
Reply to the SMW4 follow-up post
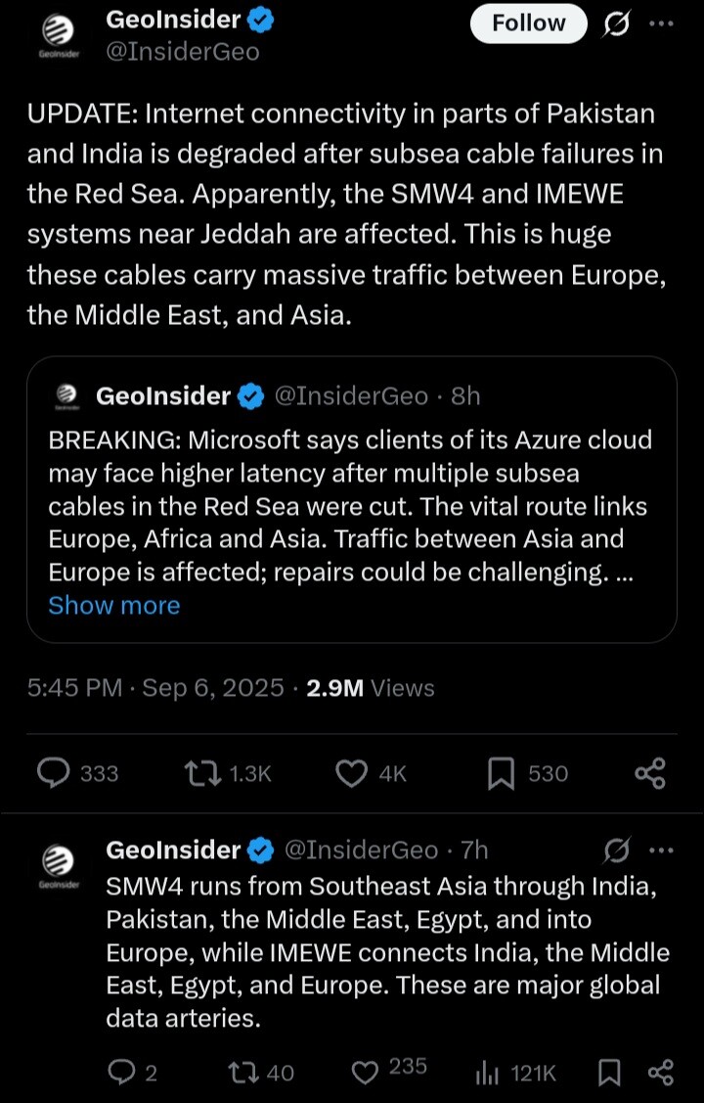pyautogui.click(x=121, y=1074)
